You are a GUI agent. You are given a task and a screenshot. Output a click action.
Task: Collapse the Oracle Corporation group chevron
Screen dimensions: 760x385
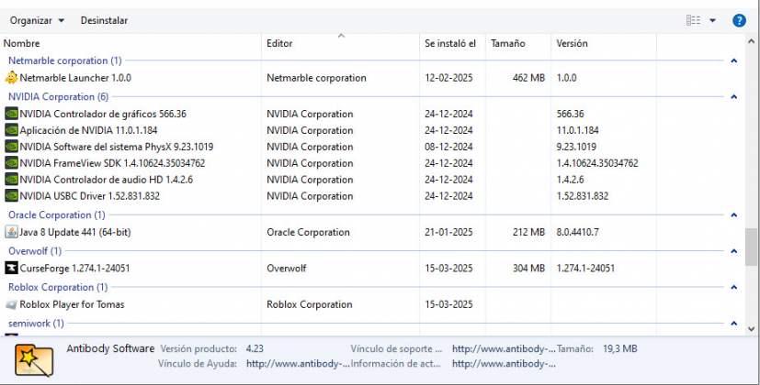click(x=734, y=215)
